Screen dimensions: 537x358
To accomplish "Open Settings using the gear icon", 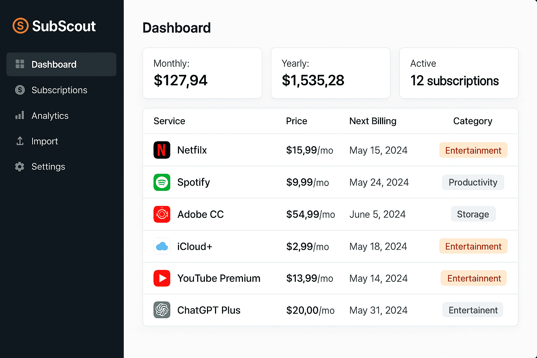I will point(20,167).
